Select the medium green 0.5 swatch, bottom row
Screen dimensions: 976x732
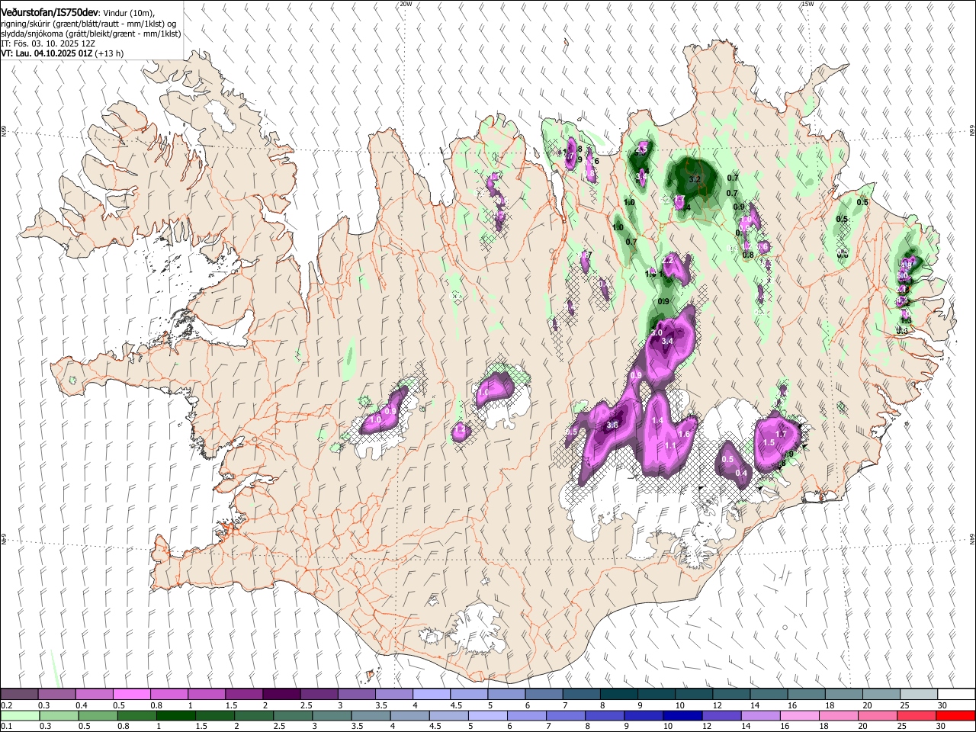point(98,715)
